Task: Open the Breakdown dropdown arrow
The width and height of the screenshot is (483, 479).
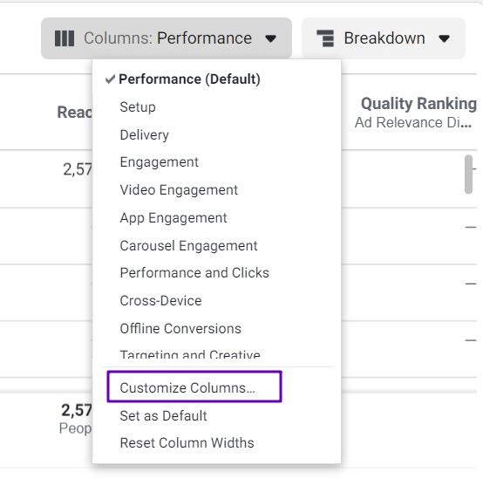Action: 444,38
